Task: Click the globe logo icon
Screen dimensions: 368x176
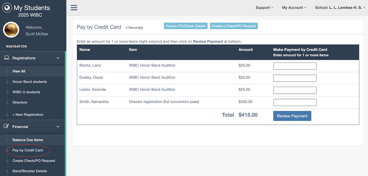Action: (x=7, y=8)
